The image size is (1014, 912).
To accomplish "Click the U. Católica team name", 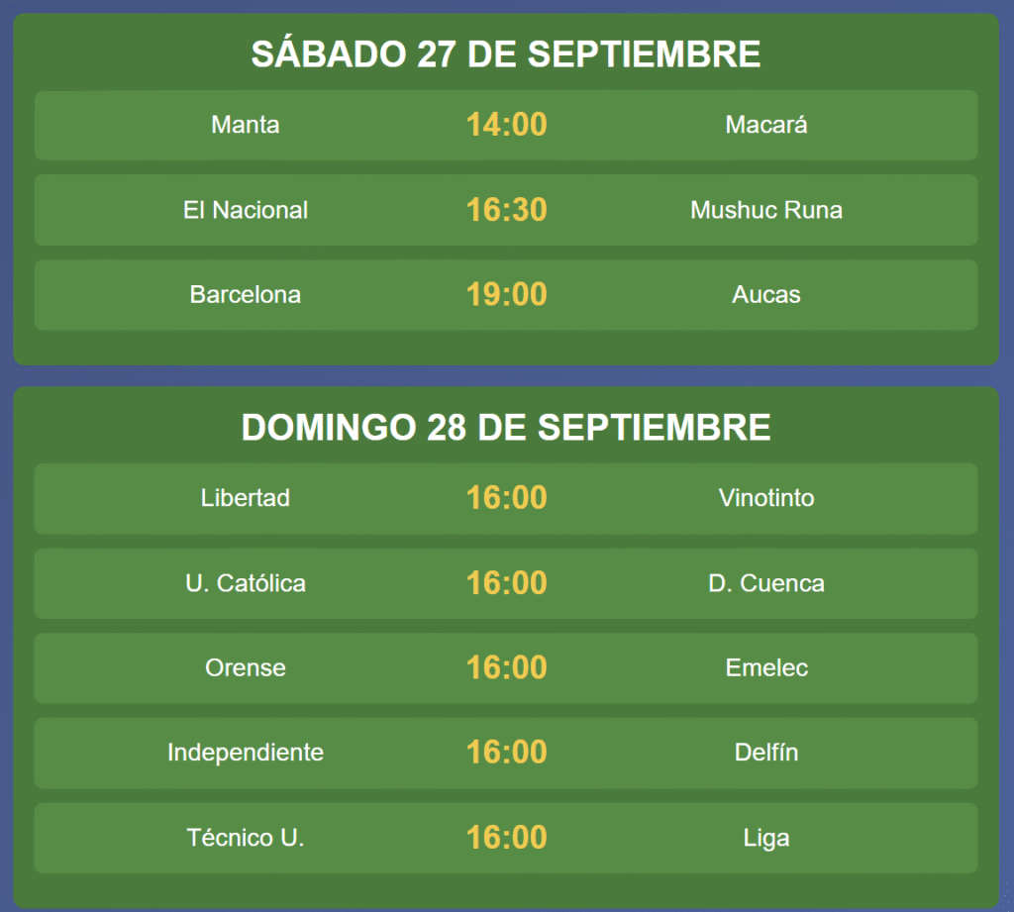I will [246, 583].
